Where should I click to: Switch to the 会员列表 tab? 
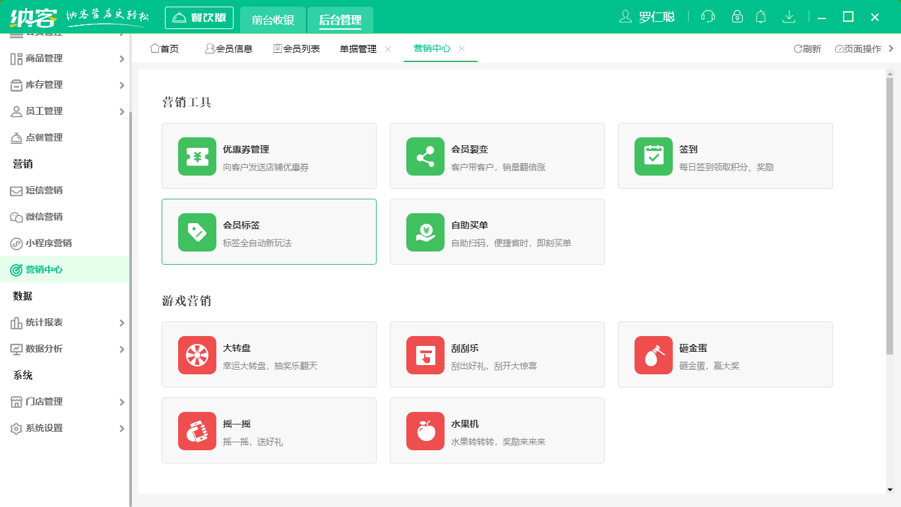[x=296, y=48]
